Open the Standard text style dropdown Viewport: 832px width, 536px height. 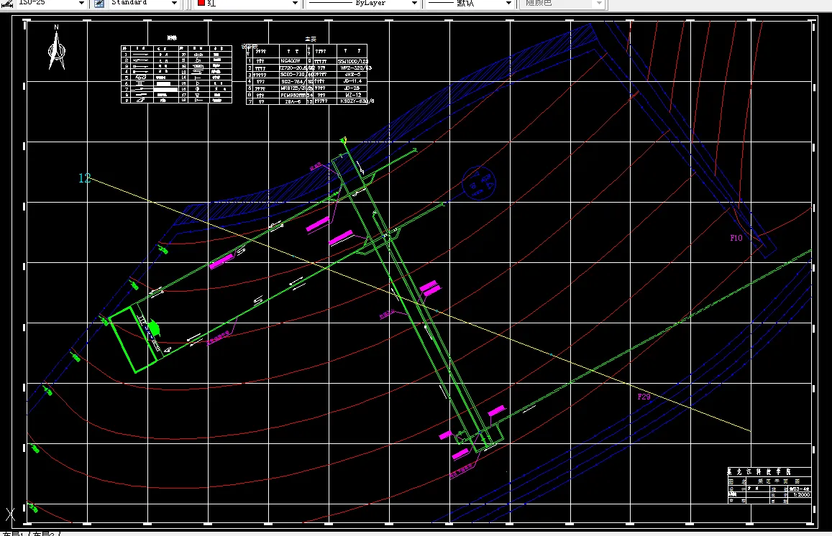point(174,3)
